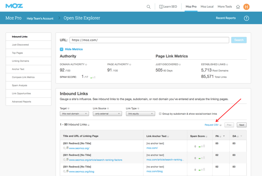Click info icon in Link Anchor Text header
Image resolution: width=262 pixels, height=176 pixels.
[x=168, y=136]
